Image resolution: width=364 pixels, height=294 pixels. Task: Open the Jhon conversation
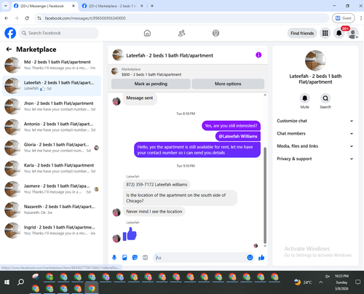click(52, 106)
